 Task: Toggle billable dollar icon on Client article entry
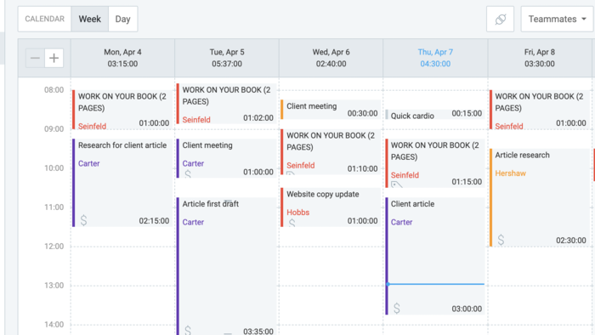[397, 308]
